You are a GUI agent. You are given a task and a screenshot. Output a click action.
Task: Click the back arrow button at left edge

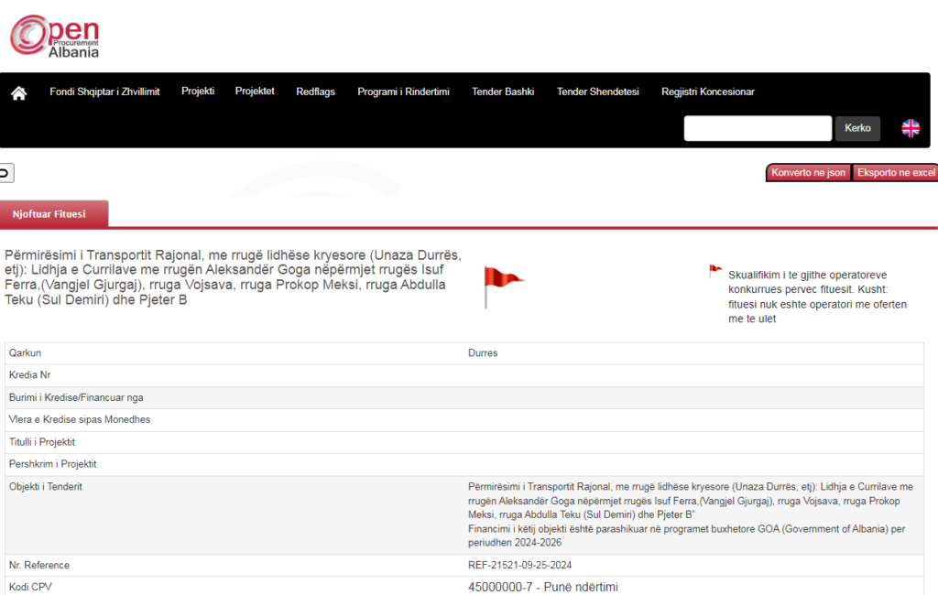tap(5, 173)
